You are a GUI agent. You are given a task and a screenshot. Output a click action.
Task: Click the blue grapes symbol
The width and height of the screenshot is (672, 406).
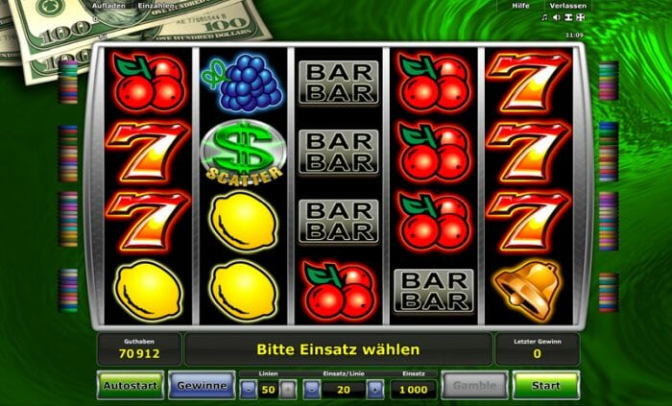tap(242, 83)
